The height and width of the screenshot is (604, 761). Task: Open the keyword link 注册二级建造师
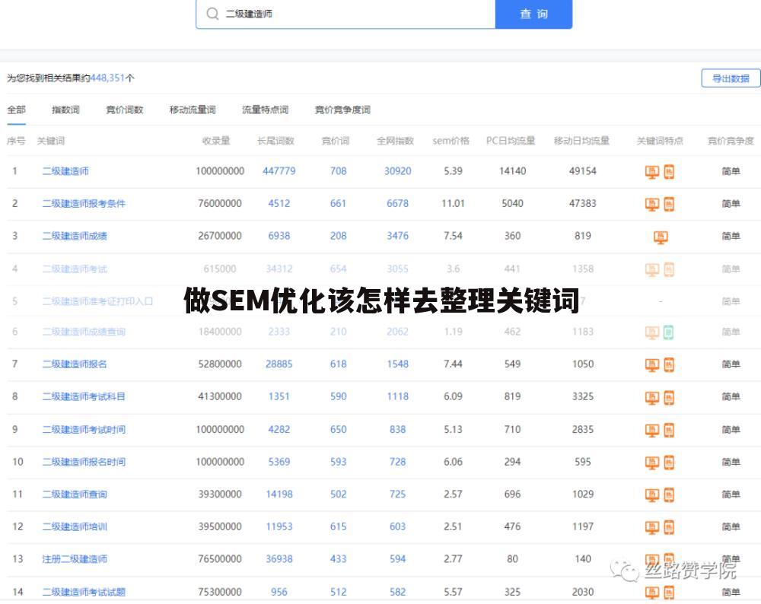click(75, 559)
